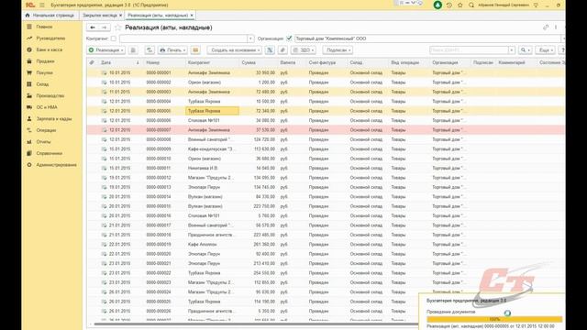
Task: Click into the Контрагент filter input field
Action: coord(183,38)
